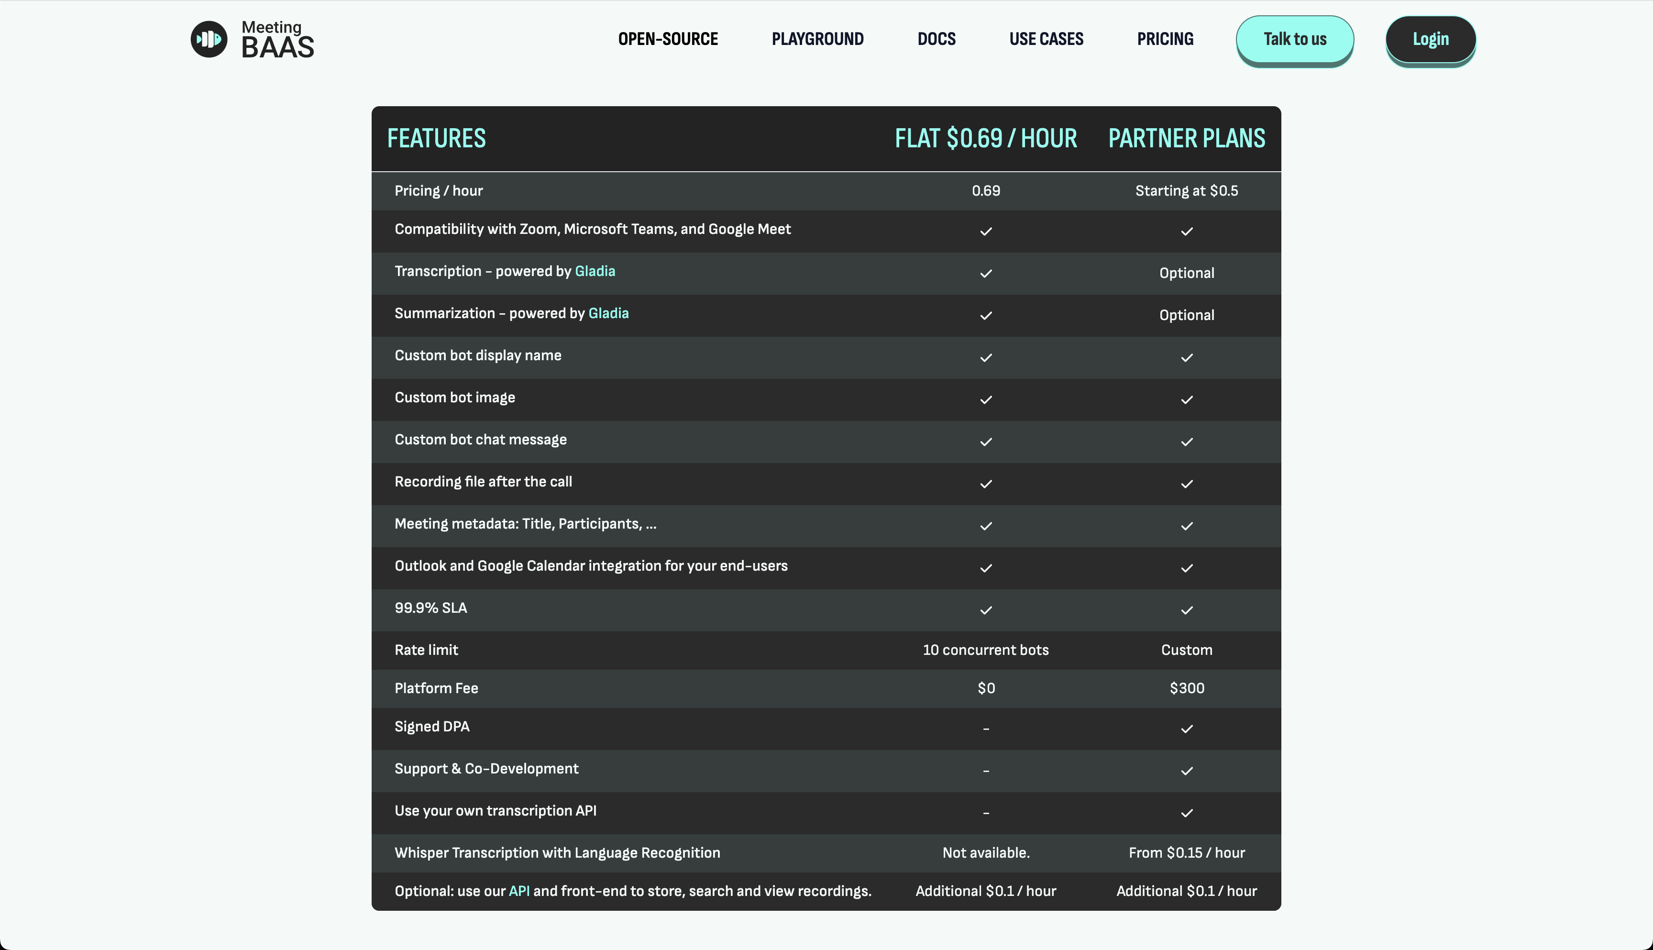Screen dimensions: 1653x950
Task: Click the FEATURES table header
Action: pyautogui.click(x=436, y=138)
